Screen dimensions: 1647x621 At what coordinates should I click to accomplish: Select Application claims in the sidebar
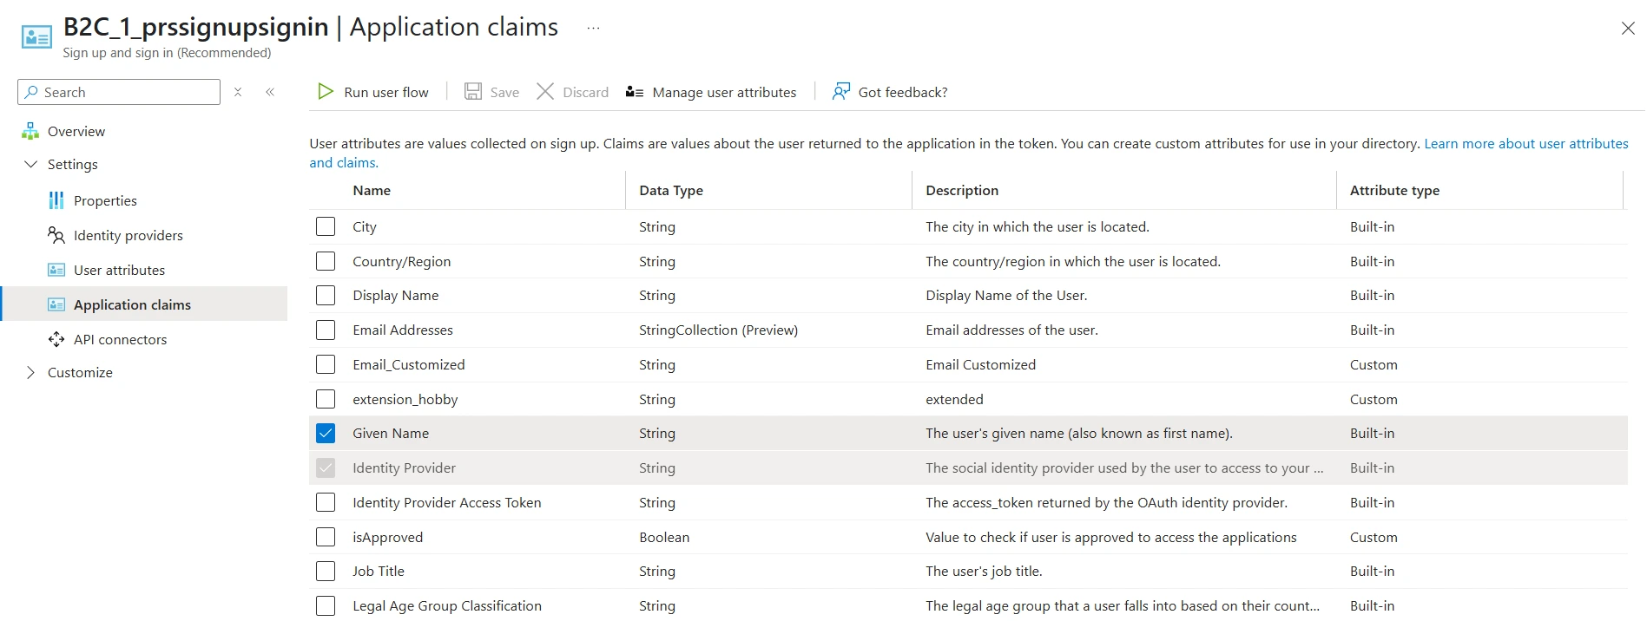pyautogui.click(x=132, y=304)
